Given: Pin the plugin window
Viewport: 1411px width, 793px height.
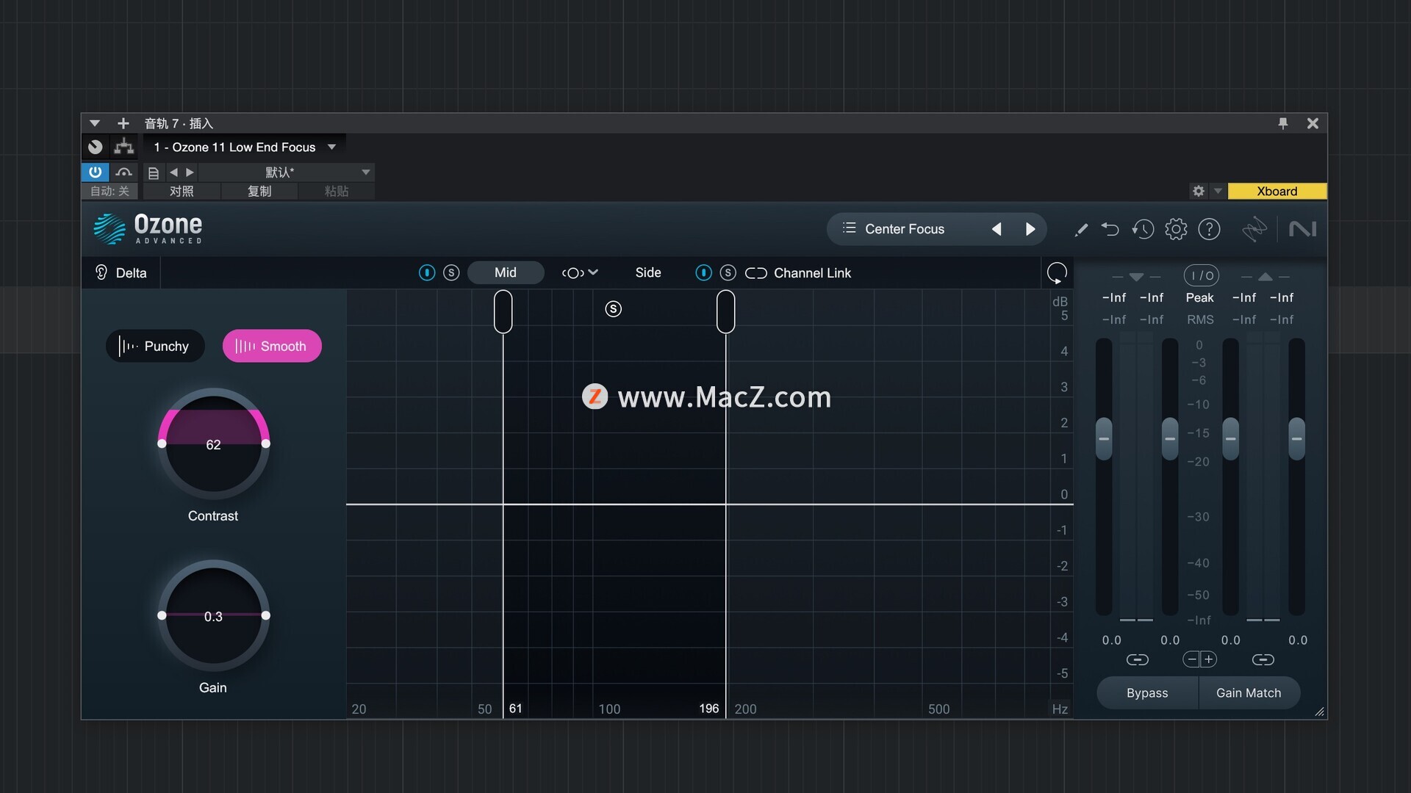Looking at the screenshot, I should pos(1282,123).
